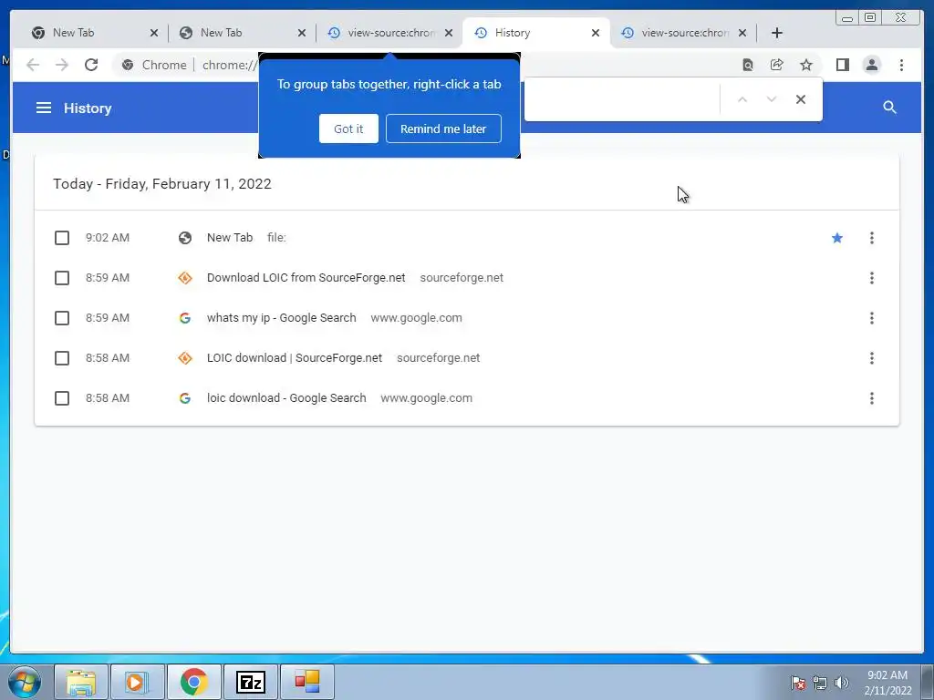Open Download LOIC from SourceForge.net link
Viewport: 934px width, 700px height.
click(306, 278)
